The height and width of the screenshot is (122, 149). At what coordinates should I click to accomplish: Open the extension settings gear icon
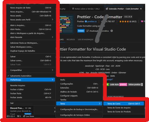(x=112, y=31)
